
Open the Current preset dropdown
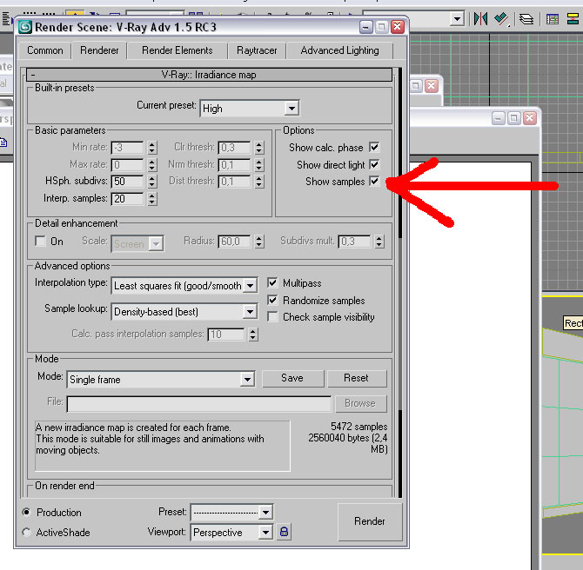click(291, 109)
